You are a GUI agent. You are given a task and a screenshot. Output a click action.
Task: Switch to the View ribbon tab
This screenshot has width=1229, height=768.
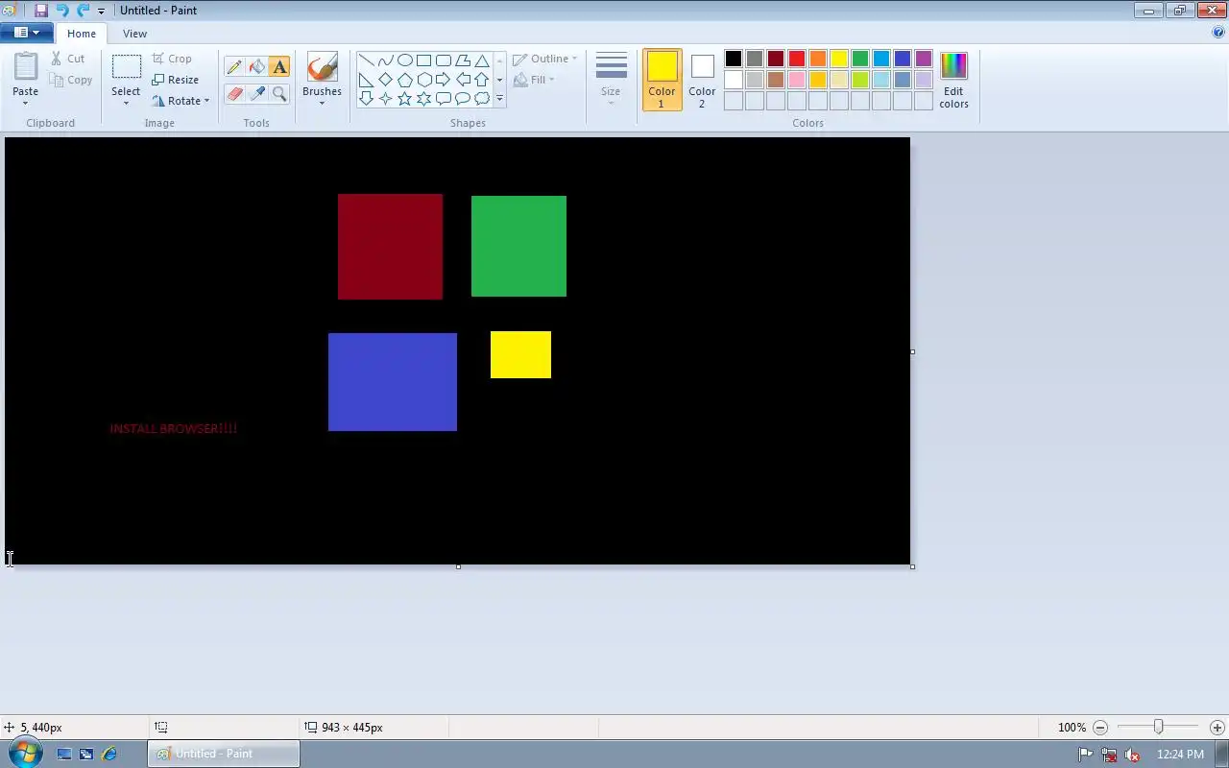(x=135, y=34)
